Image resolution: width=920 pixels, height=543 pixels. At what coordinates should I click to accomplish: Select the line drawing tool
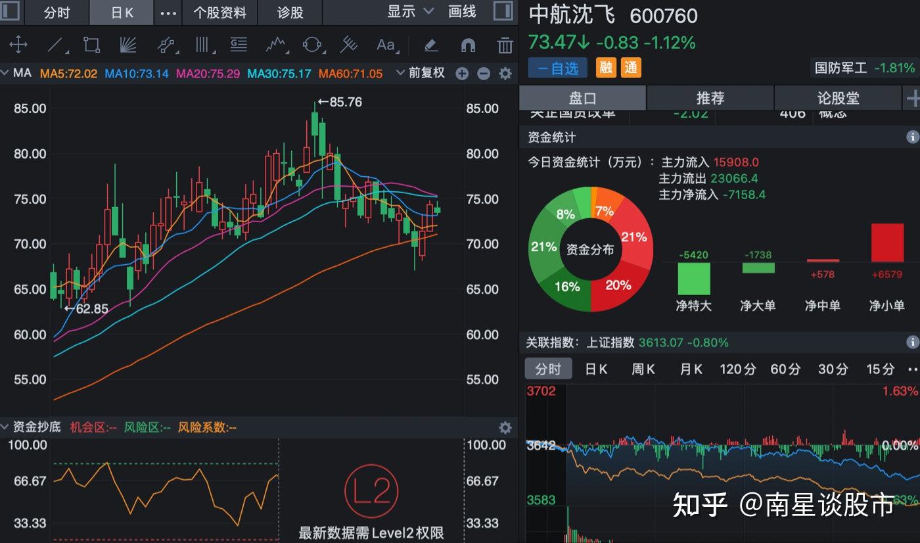(56, 45)
